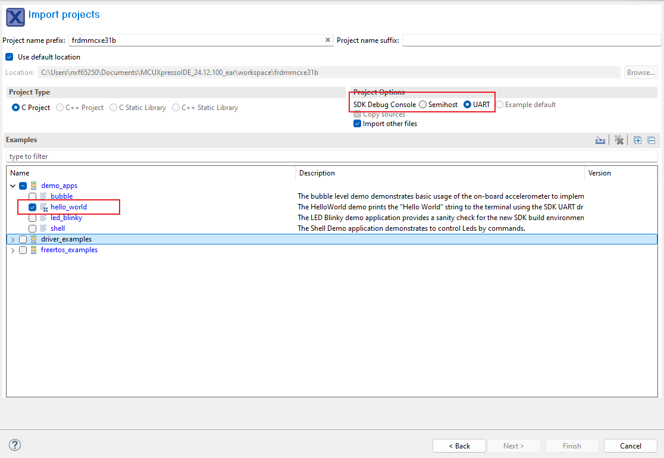Click the MCUXpresso X logo icon
This screenshot has width=664, height=458.
[15, 17]
